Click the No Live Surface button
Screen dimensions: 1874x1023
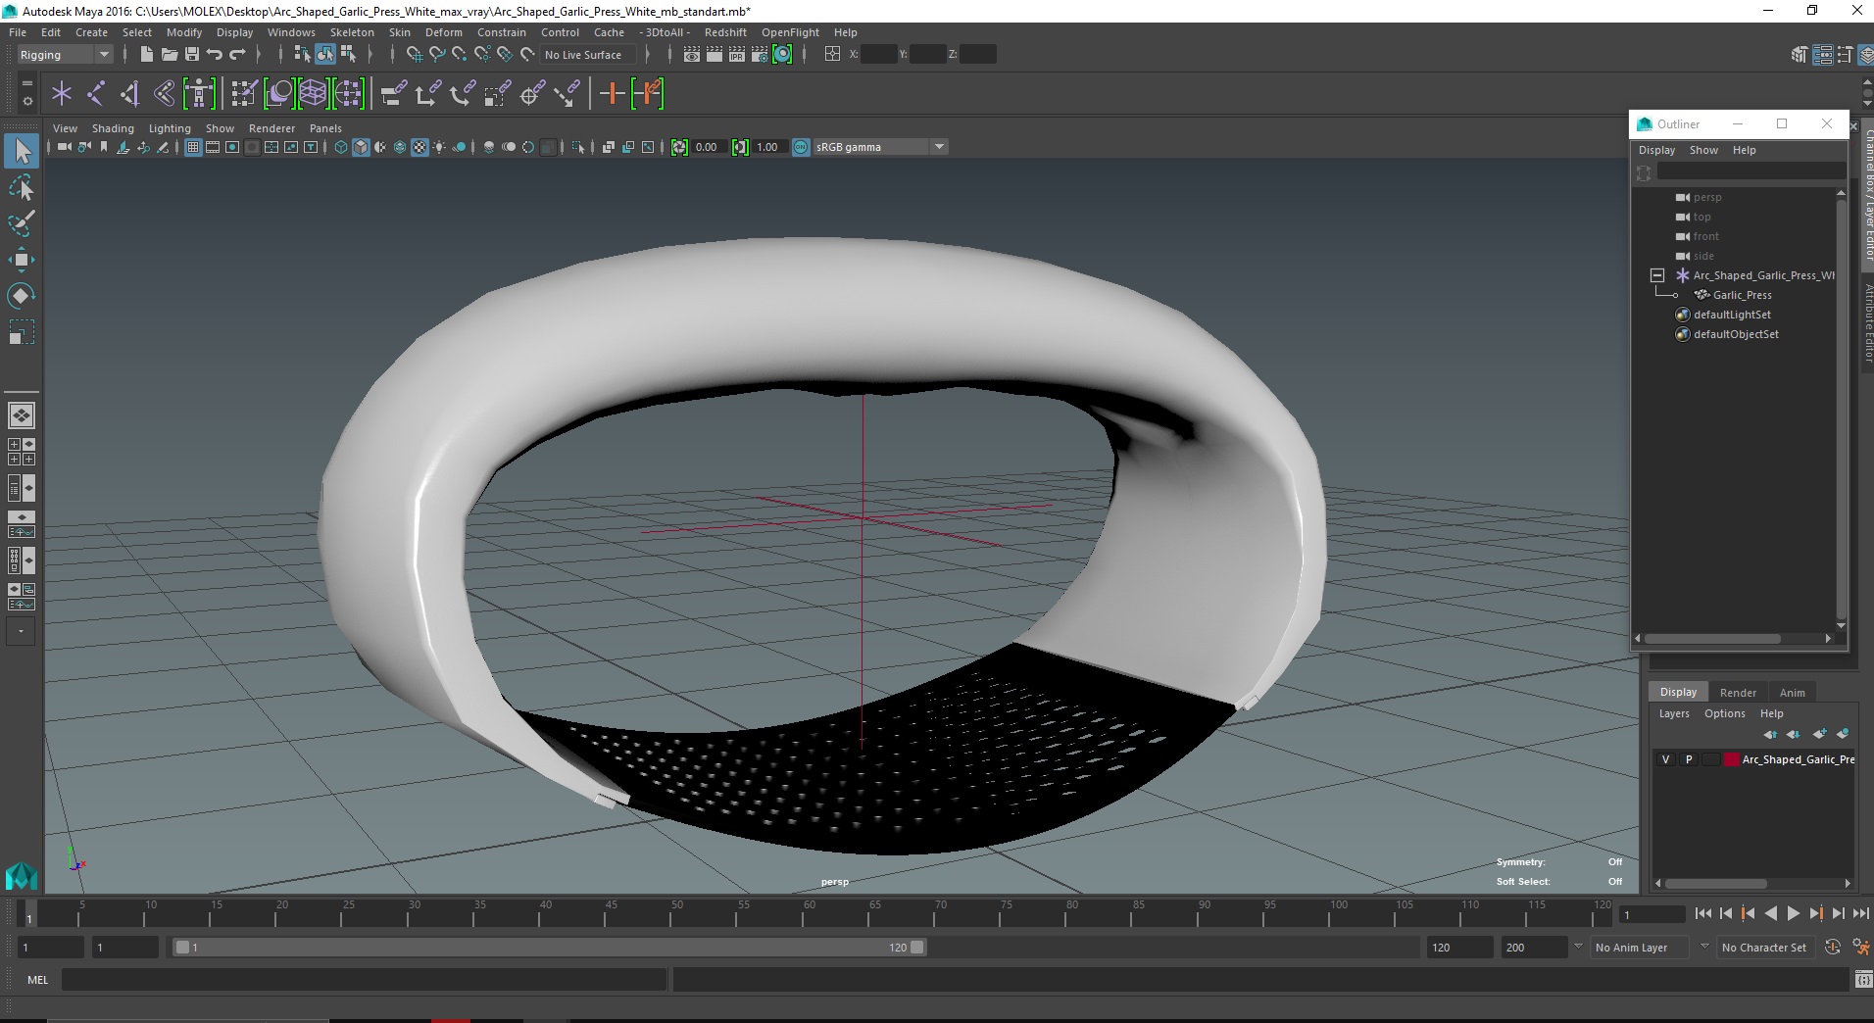(582, 55)
